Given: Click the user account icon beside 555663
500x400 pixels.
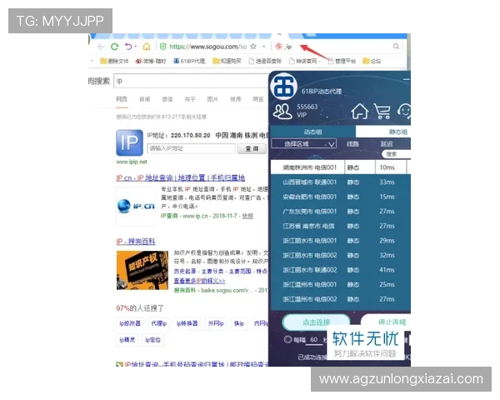Looking at the screenshot, I should coord(282,111).
